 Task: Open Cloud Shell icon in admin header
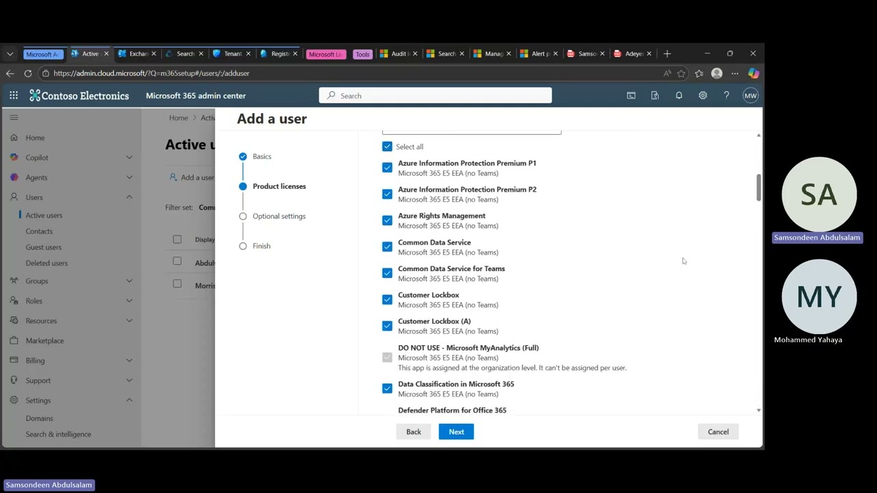pos(631,96)
